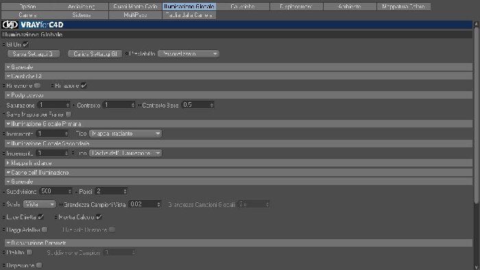The image size is (480, 270).
Task: Switch to the MultiPass tab
Action: pos(135,15)
